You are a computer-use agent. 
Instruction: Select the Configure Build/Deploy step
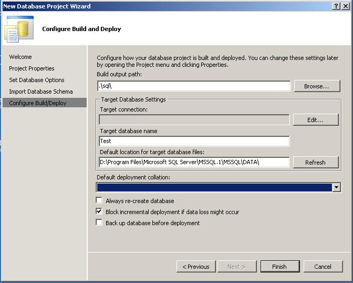pyautogui.click(x=45, y=103)
